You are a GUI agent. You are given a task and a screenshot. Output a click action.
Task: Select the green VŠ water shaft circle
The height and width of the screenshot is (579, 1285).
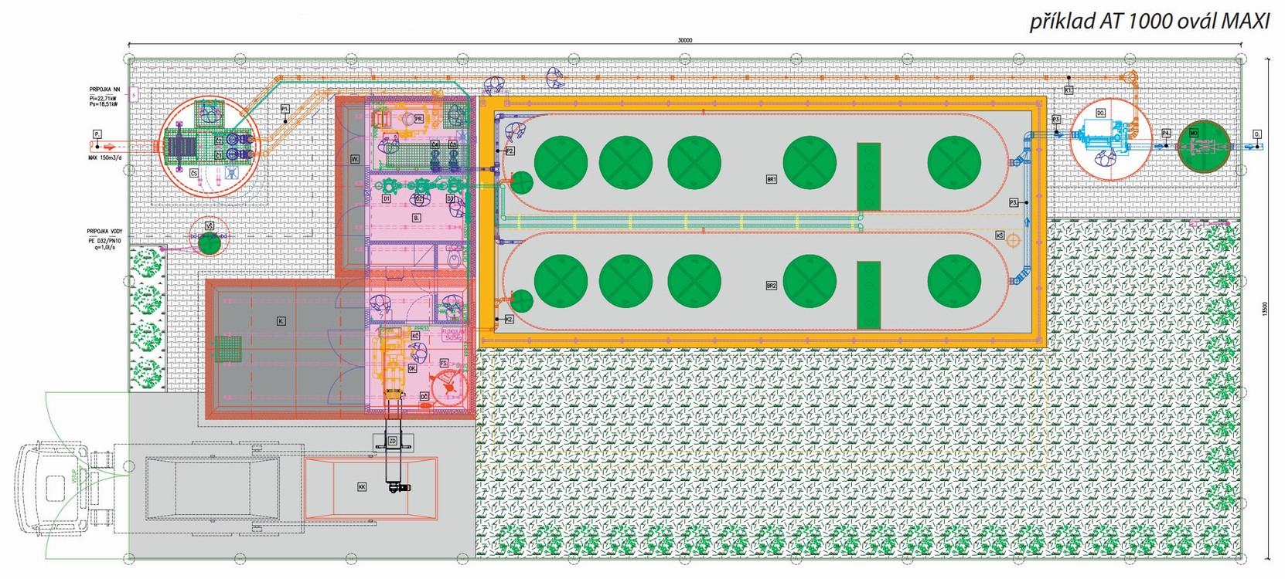click(209, 243)
